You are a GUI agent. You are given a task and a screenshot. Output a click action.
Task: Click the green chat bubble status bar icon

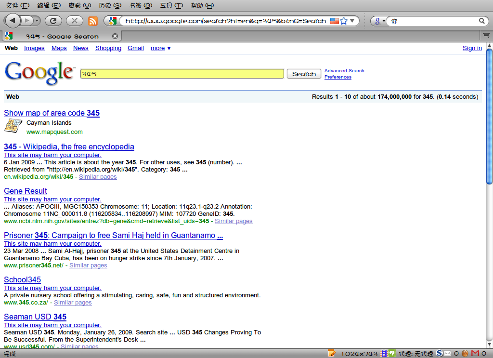pyautogui.click(x=392, y=354)
